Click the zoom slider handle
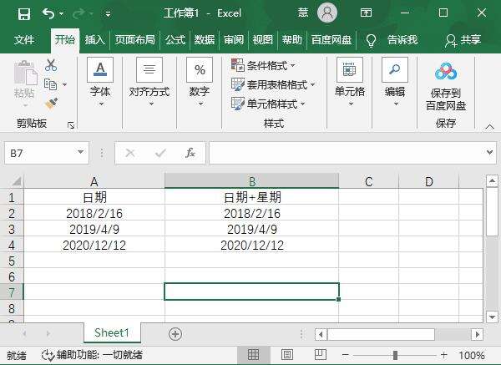Screen dimensions: 501x365 [x=395, y=355]
